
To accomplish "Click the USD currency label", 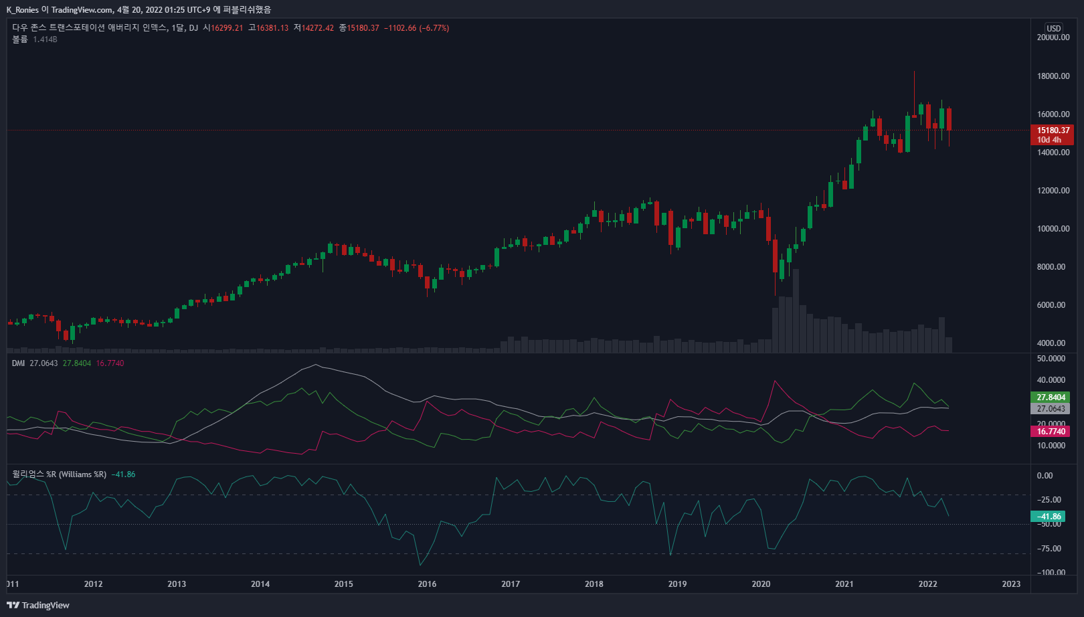I will (x=1054, y=28).
